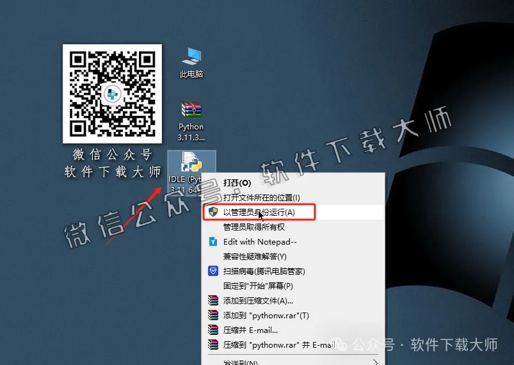
Task: Click WinRAR icon beside 压缩到 "pythonw.rar" 并 E-mail
Action: pyautogui.click(x=213, y=345)
